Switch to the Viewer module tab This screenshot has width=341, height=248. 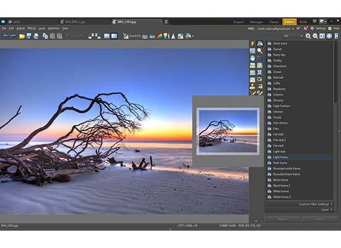pos(273,22)
